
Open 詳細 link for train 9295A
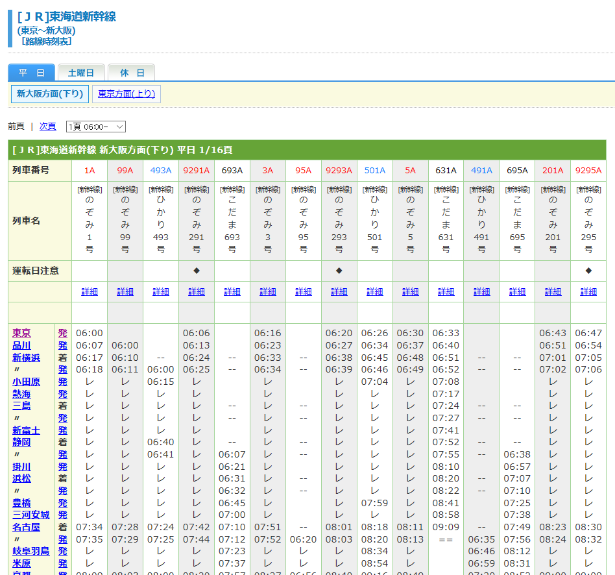tap(588, 291)
